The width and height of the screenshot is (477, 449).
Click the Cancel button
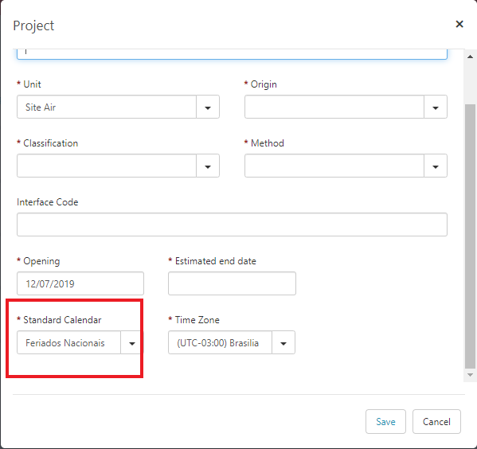pos(436,422)
